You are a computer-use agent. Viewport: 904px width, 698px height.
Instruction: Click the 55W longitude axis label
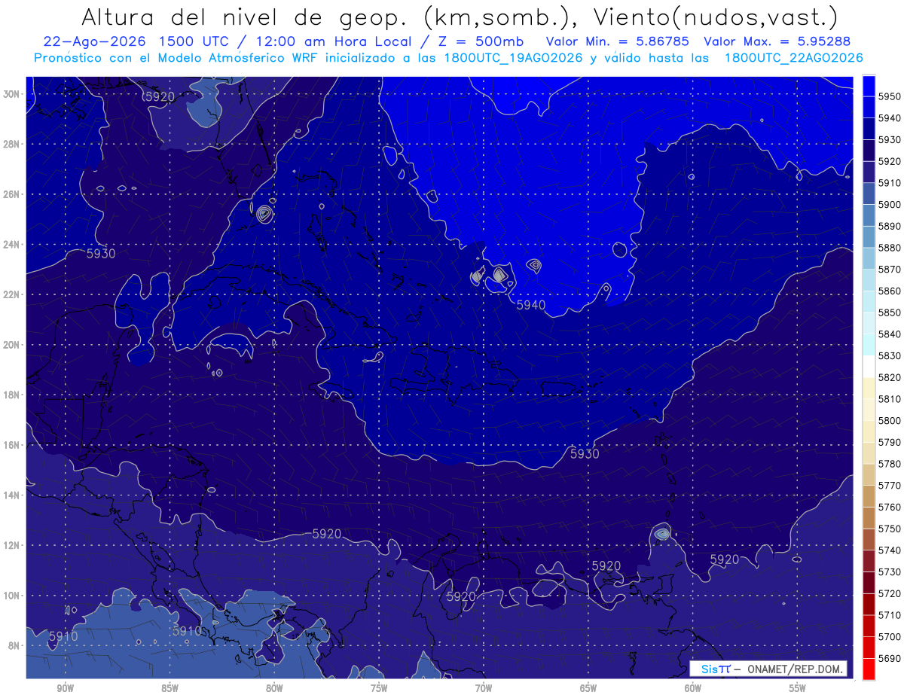tap(798, 688)
